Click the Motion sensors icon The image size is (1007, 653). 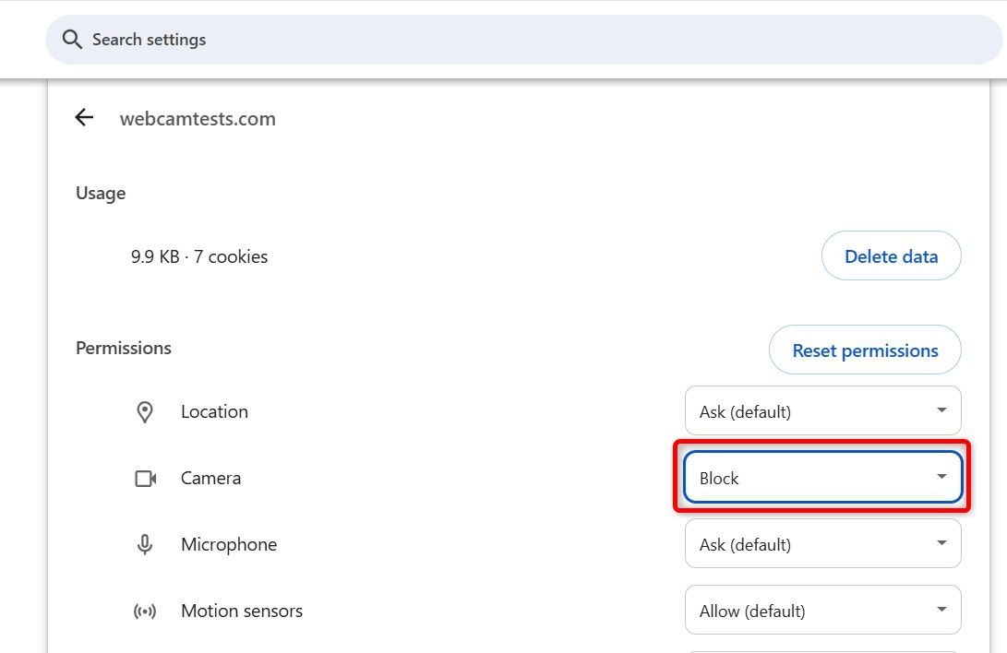click(x=145, y=611)
